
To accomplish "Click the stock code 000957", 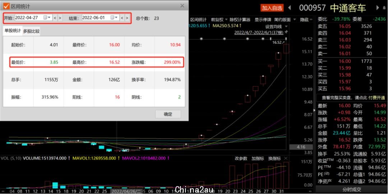I will 312,8.
